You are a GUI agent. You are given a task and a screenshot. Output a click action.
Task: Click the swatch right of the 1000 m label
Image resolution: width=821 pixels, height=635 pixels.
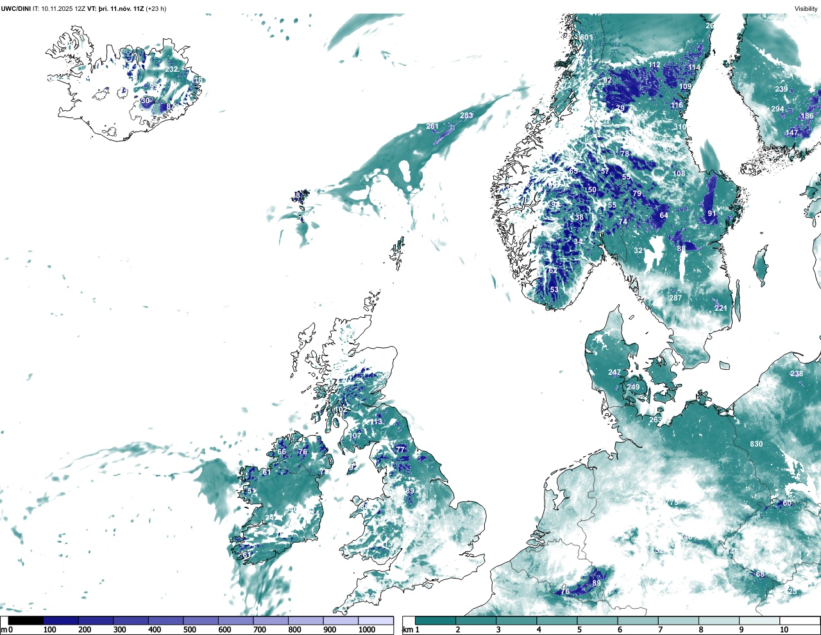pos(376,621)
